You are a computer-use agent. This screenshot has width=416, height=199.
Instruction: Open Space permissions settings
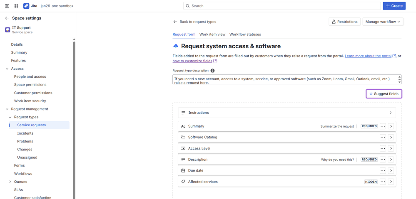(30, 85)
